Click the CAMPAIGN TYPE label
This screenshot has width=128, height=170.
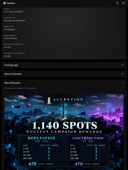point(10,18)
